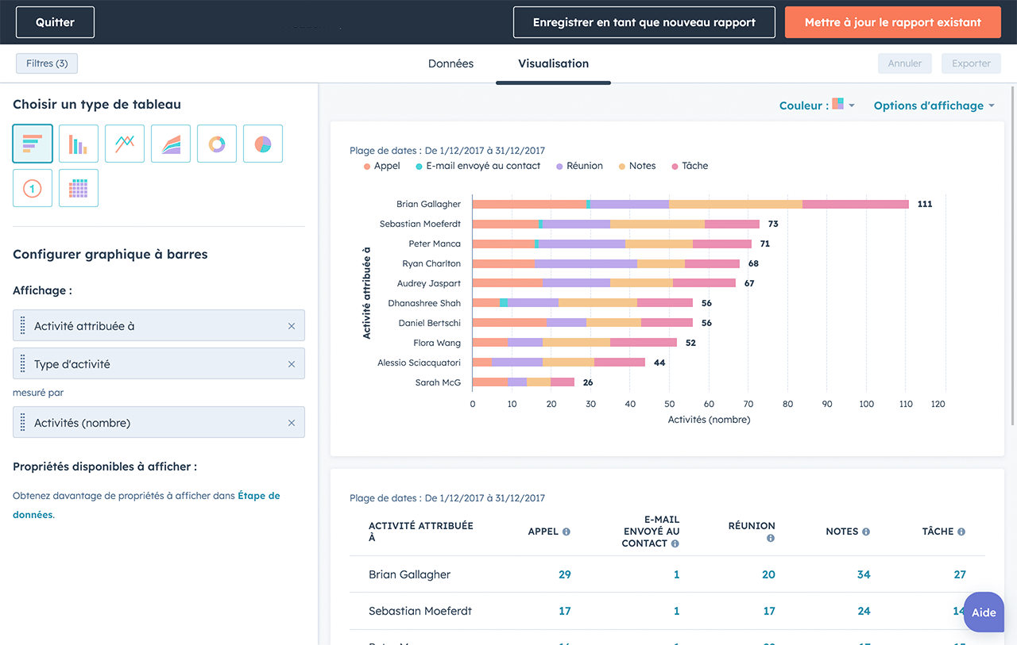Select the donut chart type

pos(217,144)
